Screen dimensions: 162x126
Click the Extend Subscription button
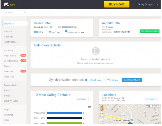150,31
